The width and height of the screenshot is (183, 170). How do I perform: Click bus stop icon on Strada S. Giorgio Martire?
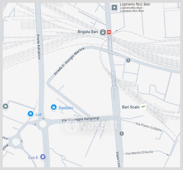click(128, 60)
